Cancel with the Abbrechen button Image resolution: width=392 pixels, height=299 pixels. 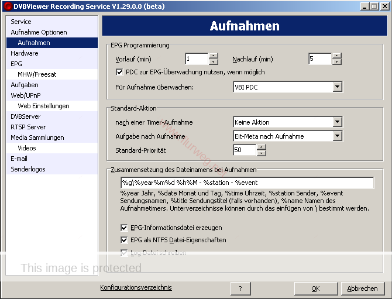click(x=363, y=288)
